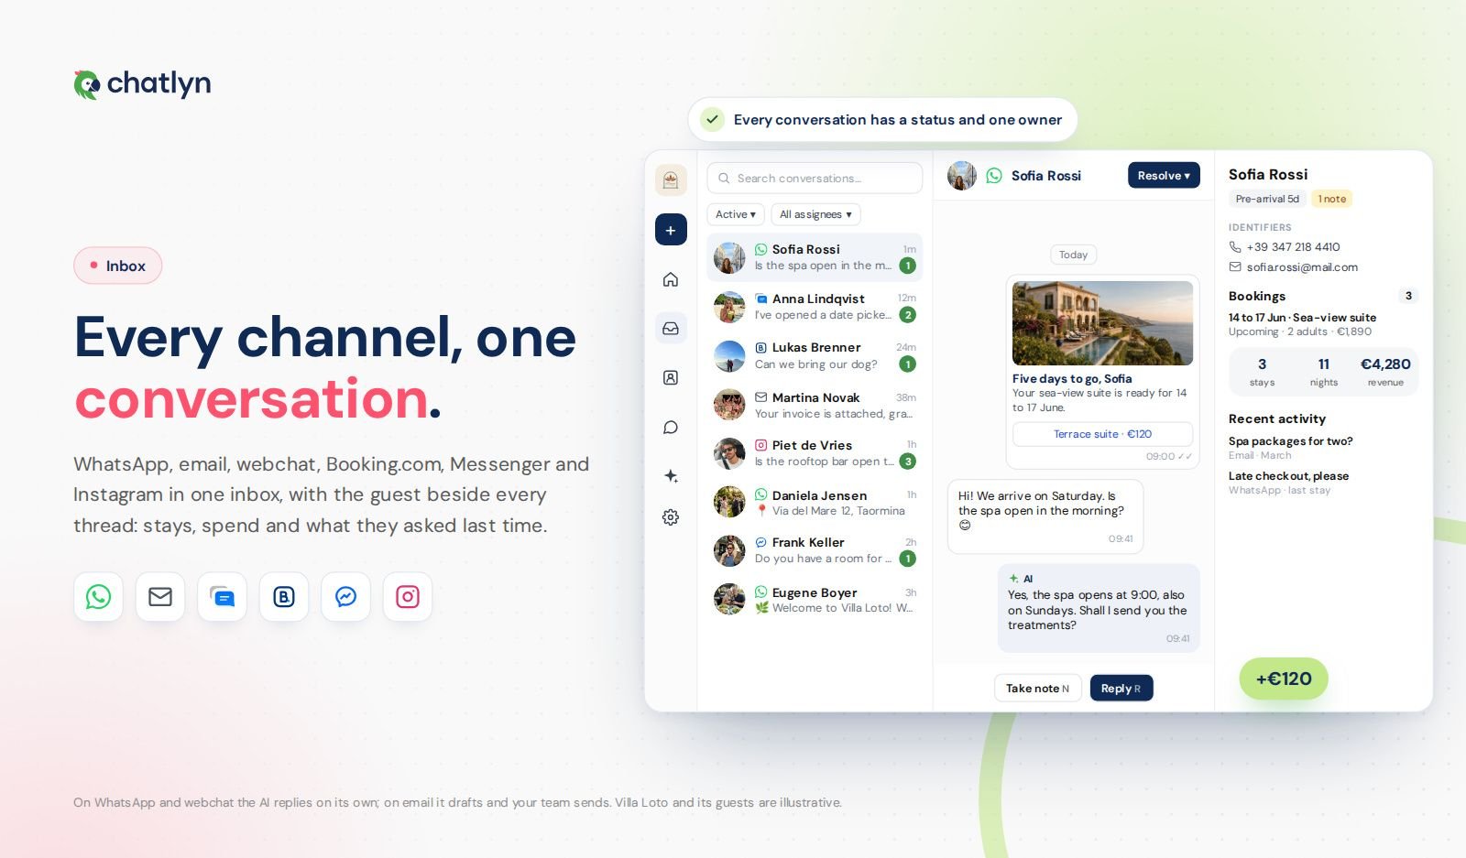
Task: Open the Active status filter dropdown
Action: [x=736, y=214]
